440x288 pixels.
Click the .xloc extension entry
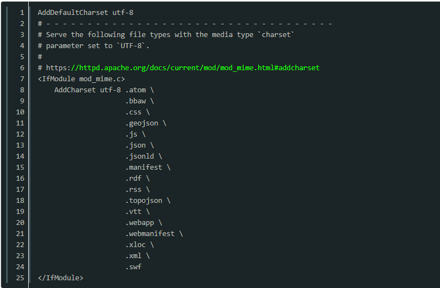(x=135, y=244)
